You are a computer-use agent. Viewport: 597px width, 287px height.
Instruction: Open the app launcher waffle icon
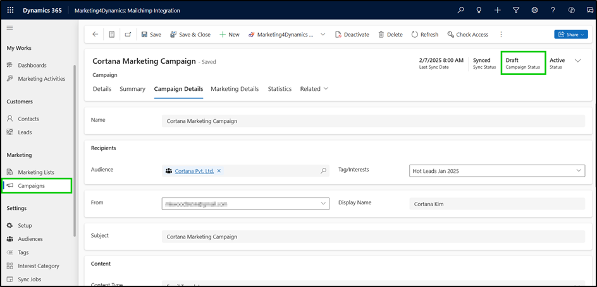10,11
